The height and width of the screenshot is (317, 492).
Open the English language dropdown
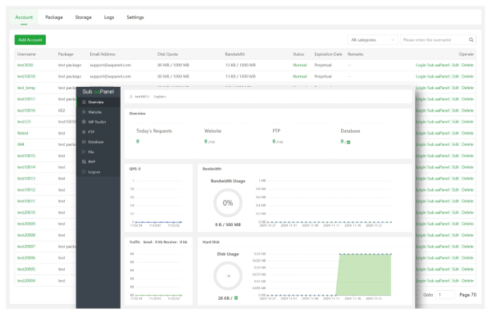(160, 97)
